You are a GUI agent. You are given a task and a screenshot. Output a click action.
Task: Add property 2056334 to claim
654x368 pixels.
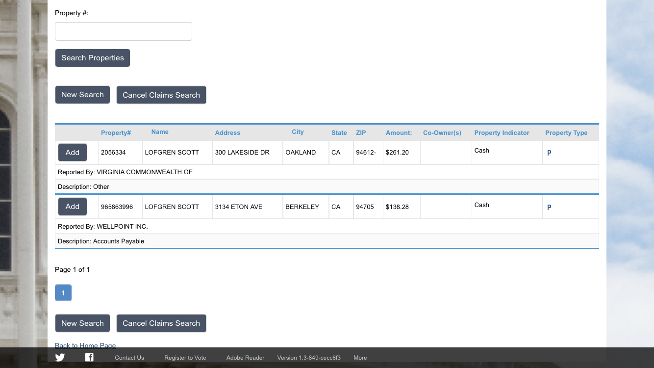73,153
